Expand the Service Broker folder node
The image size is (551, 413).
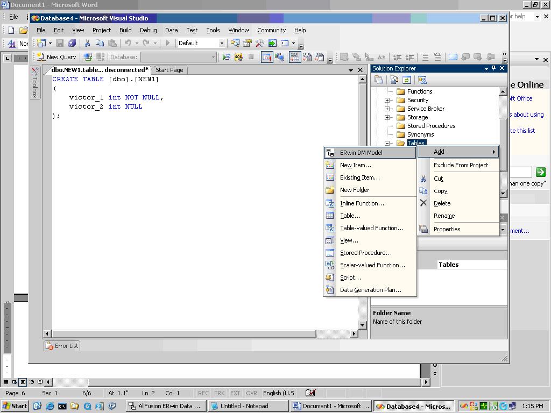387,109
